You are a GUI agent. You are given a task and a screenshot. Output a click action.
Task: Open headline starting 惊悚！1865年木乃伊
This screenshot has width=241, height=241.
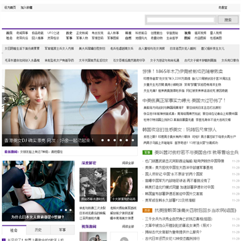coord(183,72)
